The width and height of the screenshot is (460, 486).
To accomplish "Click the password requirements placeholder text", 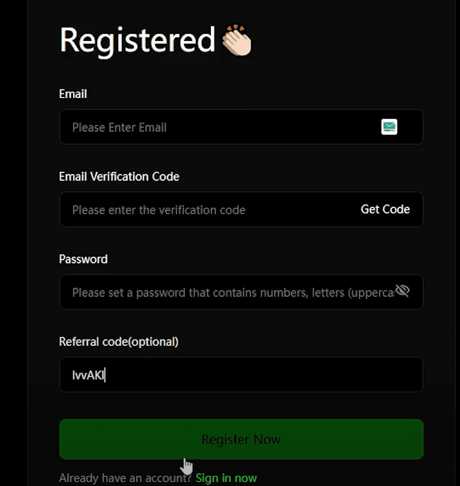I will tap(233, 293).
